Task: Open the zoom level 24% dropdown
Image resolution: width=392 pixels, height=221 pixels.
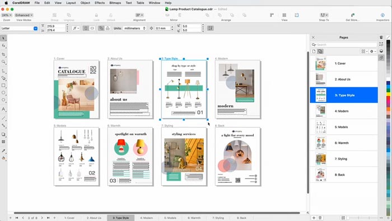Action: [7, 15]
